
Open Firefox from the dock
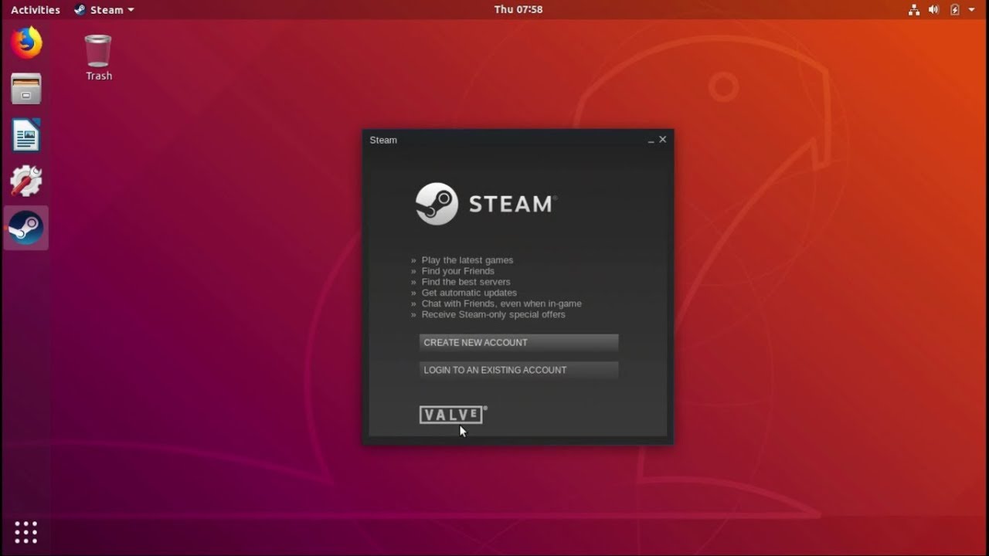(x=26, y=42)
